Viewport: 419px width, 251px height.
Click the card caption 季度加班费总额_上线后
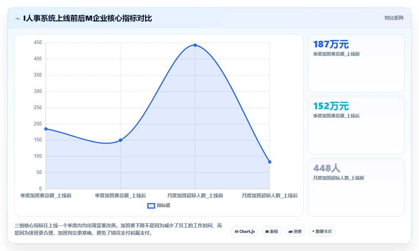[x=337, y=116]
